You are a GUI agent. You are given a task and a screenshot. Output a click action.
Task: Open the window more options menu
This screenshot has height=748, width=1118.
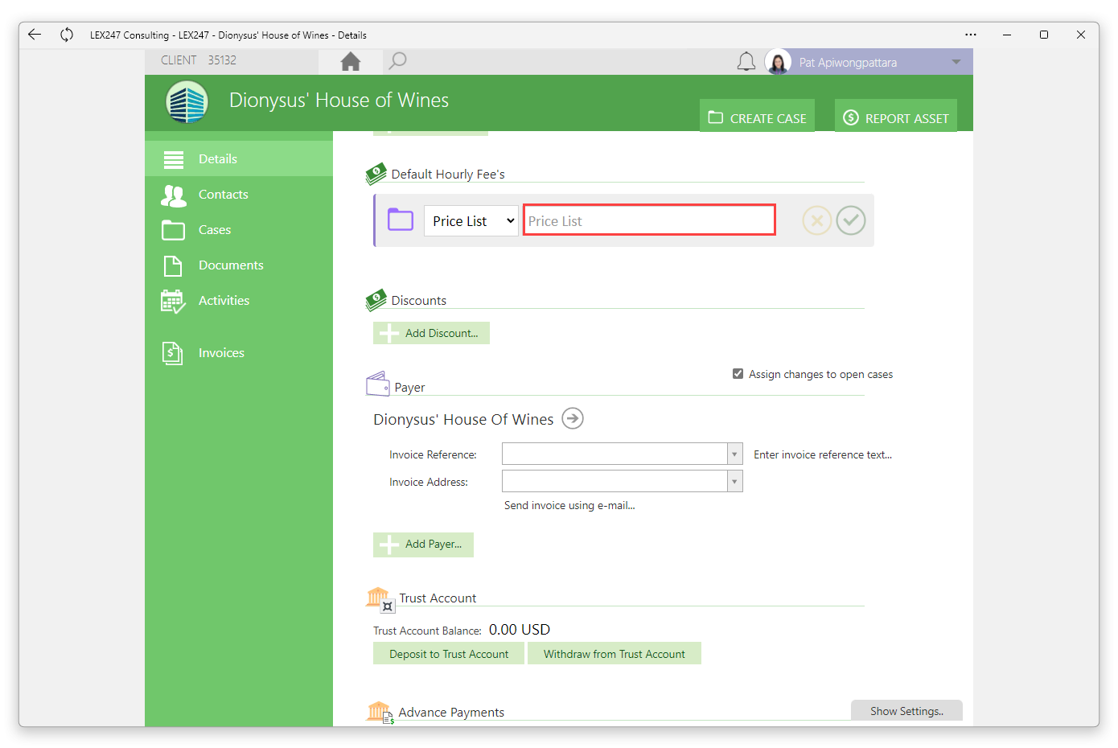971,35
